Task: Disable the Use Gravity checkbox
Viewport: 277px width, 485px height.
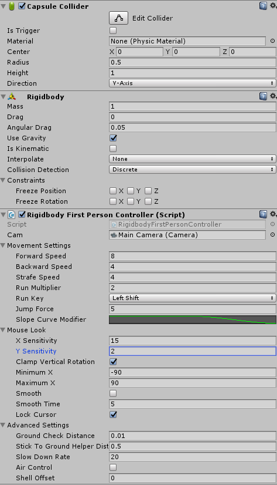Action: tap(113, 138)
